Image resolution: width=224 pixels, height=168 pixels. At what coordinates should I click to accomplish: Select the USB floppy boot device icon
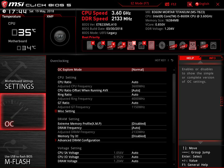pyautogui.click(x=203, y=45)
